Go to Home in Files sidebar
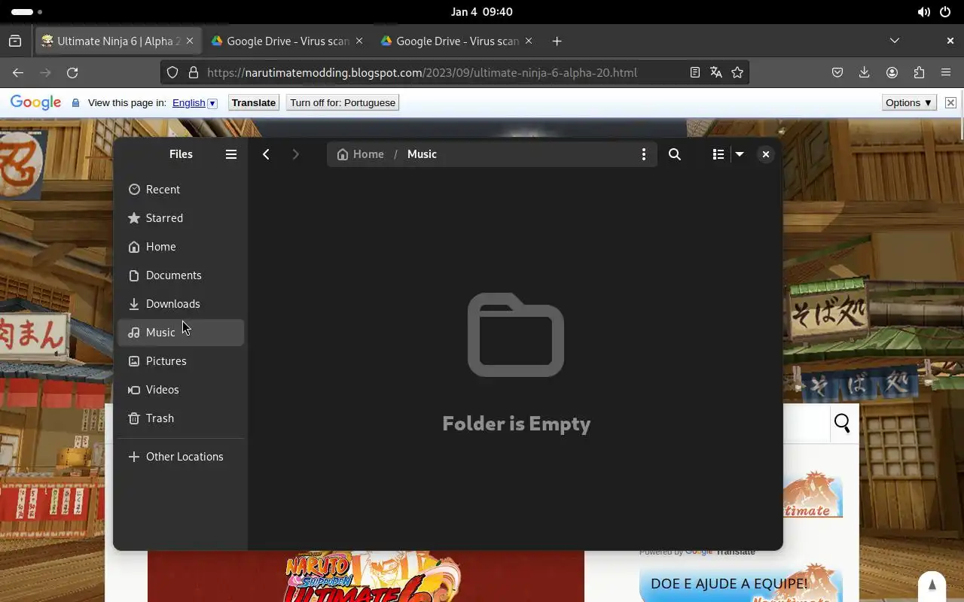This screenshot has height=602, width=964. pyautogui.click(x=181, y=247)
